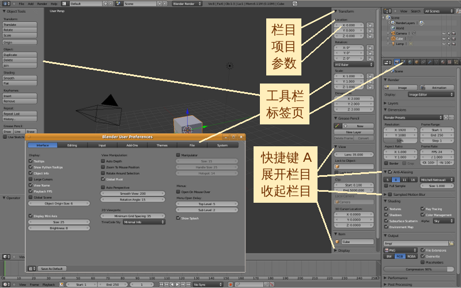The height and width of the screenshot is (288, 461).
Task: Open the World properties tab icon
Action: coord(410,62)
